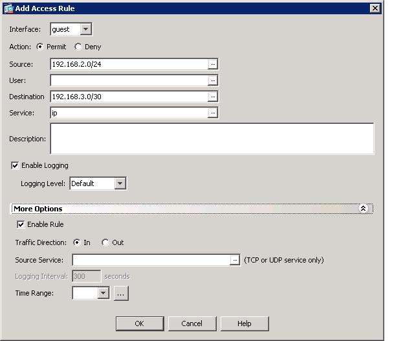Open the Service browse ellipsis button
Screen dimensions: 414x341
click(x=213, y=113)
